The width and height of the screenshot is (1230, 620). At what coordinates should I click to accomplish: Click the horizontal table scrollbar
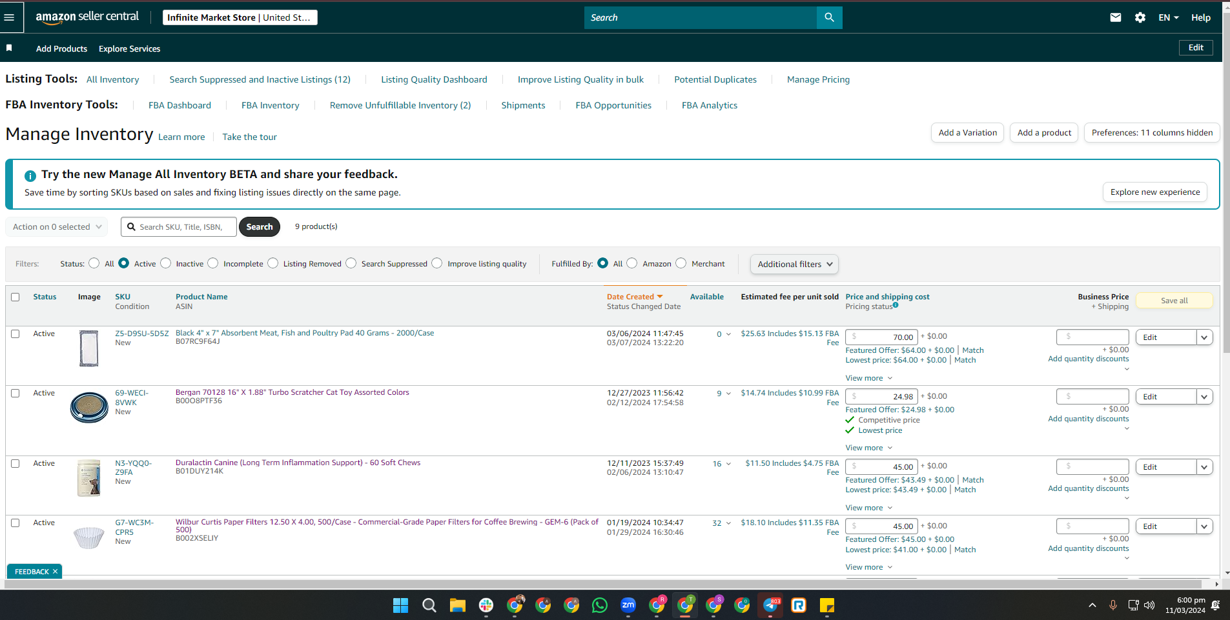point(604,584)
